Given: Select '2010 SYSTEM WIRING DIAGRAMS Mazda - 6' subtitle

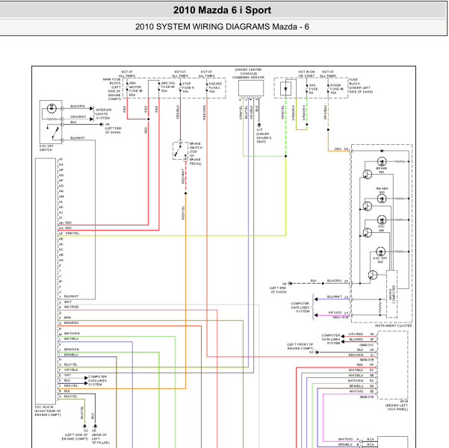Looking at the screenshot, I should [x=222, y=27].
